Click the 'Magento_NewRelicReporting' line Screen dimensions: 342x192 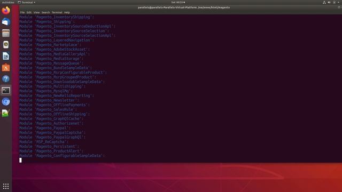(57, 95)
